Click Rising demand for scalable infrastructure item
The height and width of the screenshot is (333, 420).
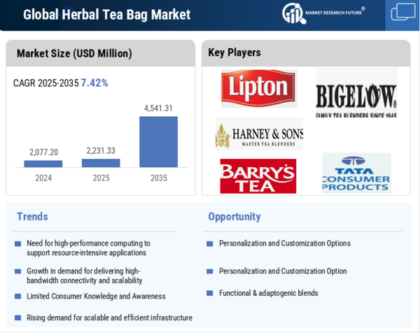pyautogui.click(x=109, y=318)
